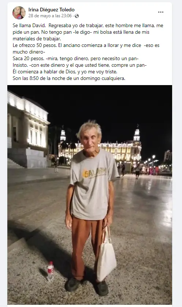The image size is (182, 307).
Task: Click the first line starting 'Se llama David'
Action: 88,25
